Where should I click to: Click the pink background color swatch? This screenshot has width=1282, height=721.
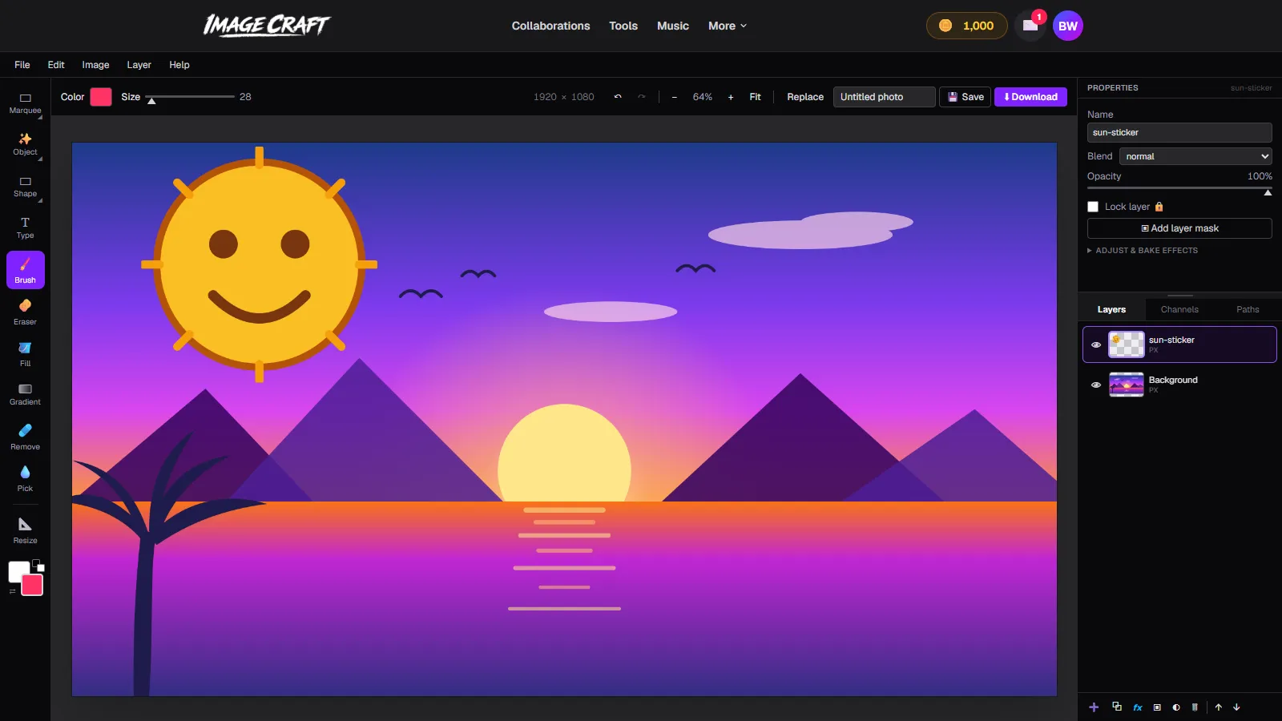coord(32,586)
